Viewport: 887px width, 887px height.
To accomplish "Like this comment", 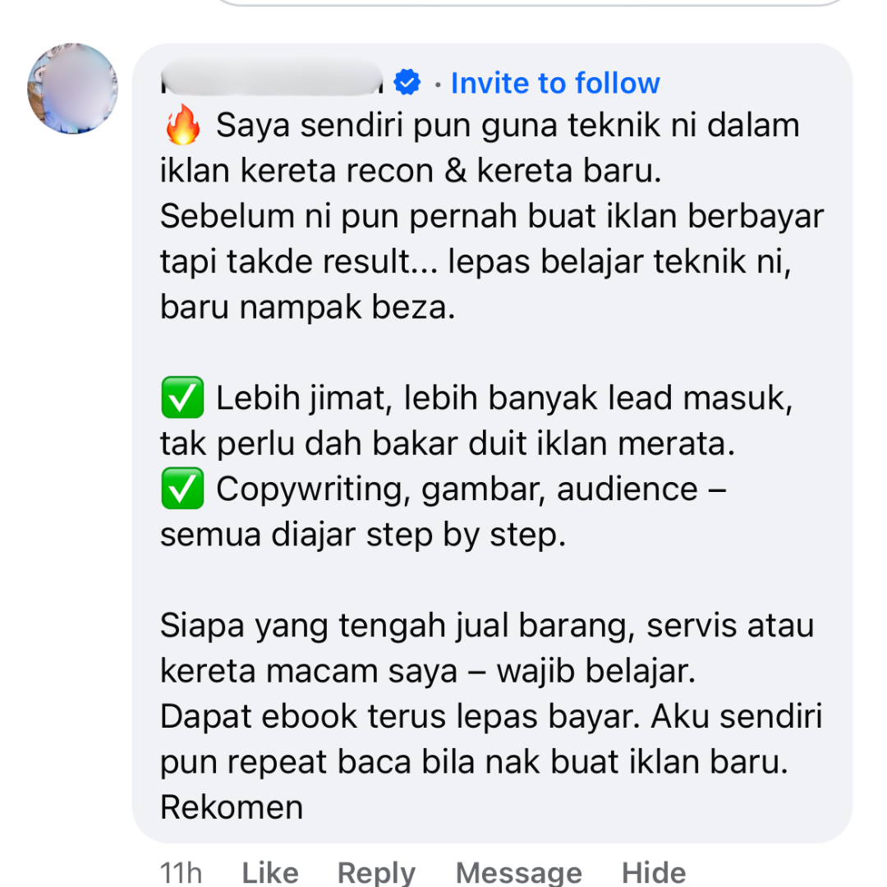I will (270, 873).
